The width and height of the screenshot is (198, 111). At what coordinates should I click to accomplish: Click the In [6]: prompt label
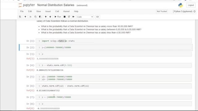tap(31, 86)
